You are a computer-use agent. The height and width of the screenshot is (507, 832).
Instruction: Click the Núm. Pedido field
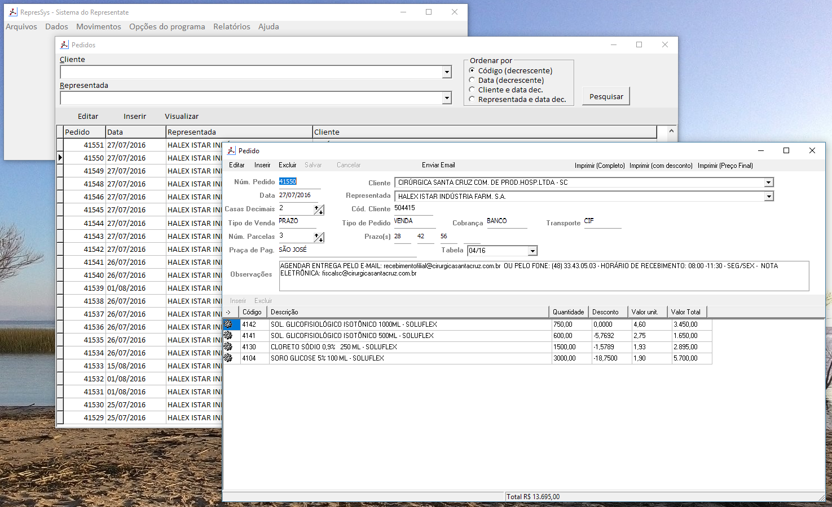tap(299, 182)
